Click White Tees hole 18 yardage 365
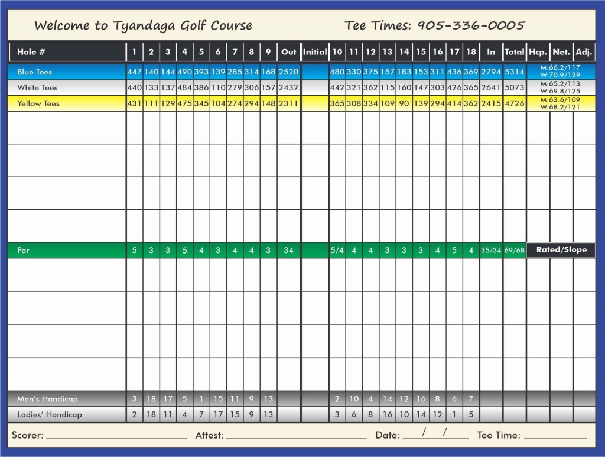The height and width of the screenshot is (457, 605). 471,87
